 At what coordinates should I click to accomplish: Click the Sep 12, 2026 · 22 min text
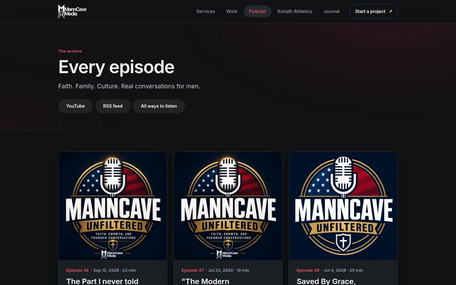(114, 270)
